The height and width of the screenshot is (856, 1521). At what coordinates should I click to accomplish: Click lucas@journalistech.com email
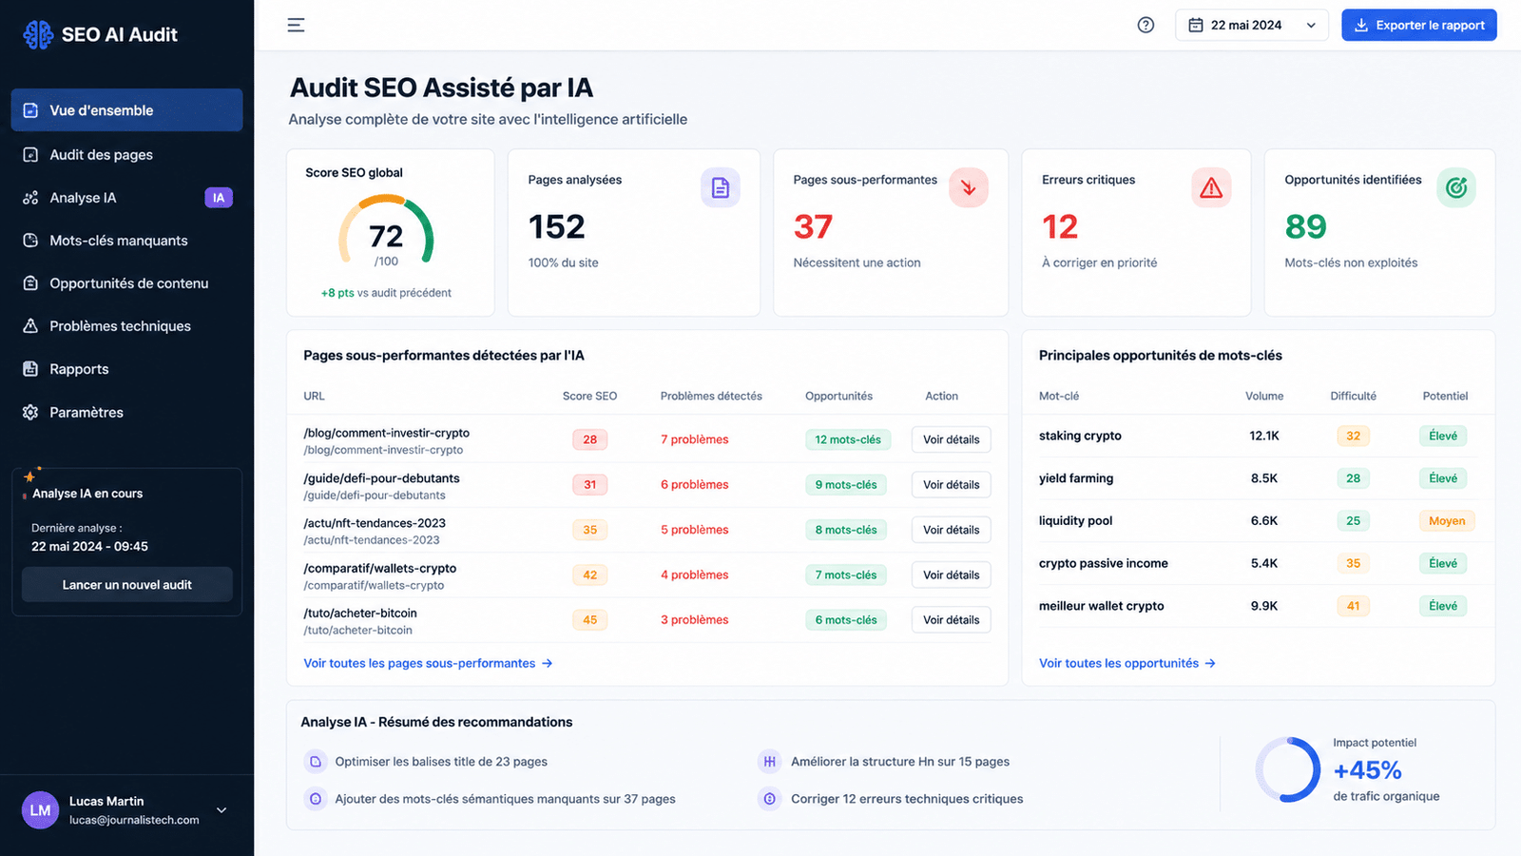coord(134,820)
